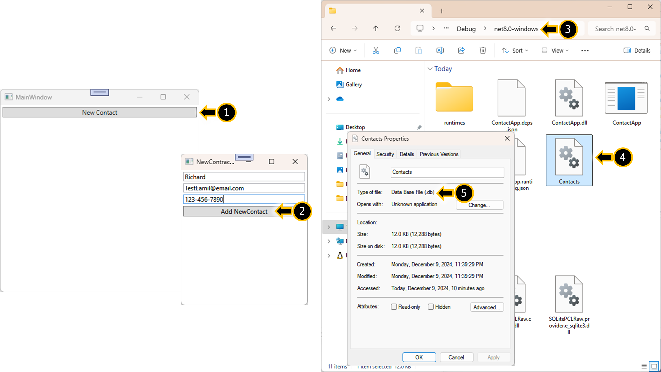Viewport: 661px width, 372px height.
Task: Click the Copy icon in Explorer toolbar
Action: [397, 50]
